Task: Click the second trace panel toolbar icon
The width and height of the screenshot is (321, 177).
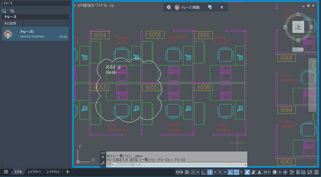Action: click(x=12, y=11)
